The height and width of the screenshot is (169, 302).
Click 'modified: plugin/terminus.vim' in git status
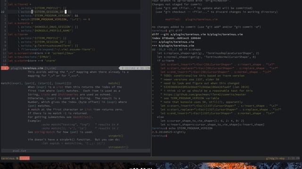[x=192, y=19]
